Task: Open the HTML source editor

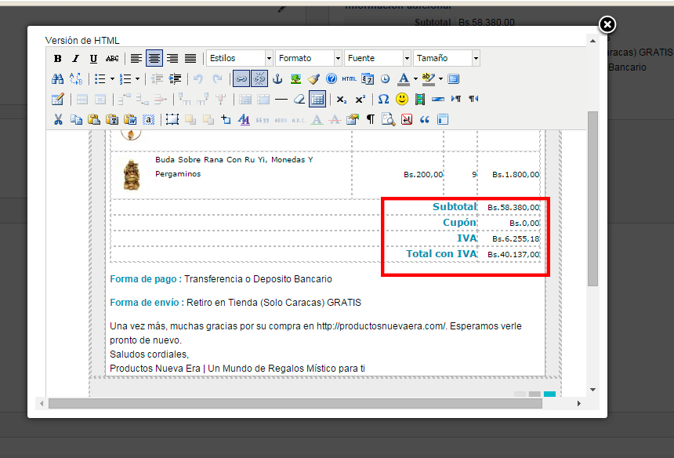Action: click(349, 78)
